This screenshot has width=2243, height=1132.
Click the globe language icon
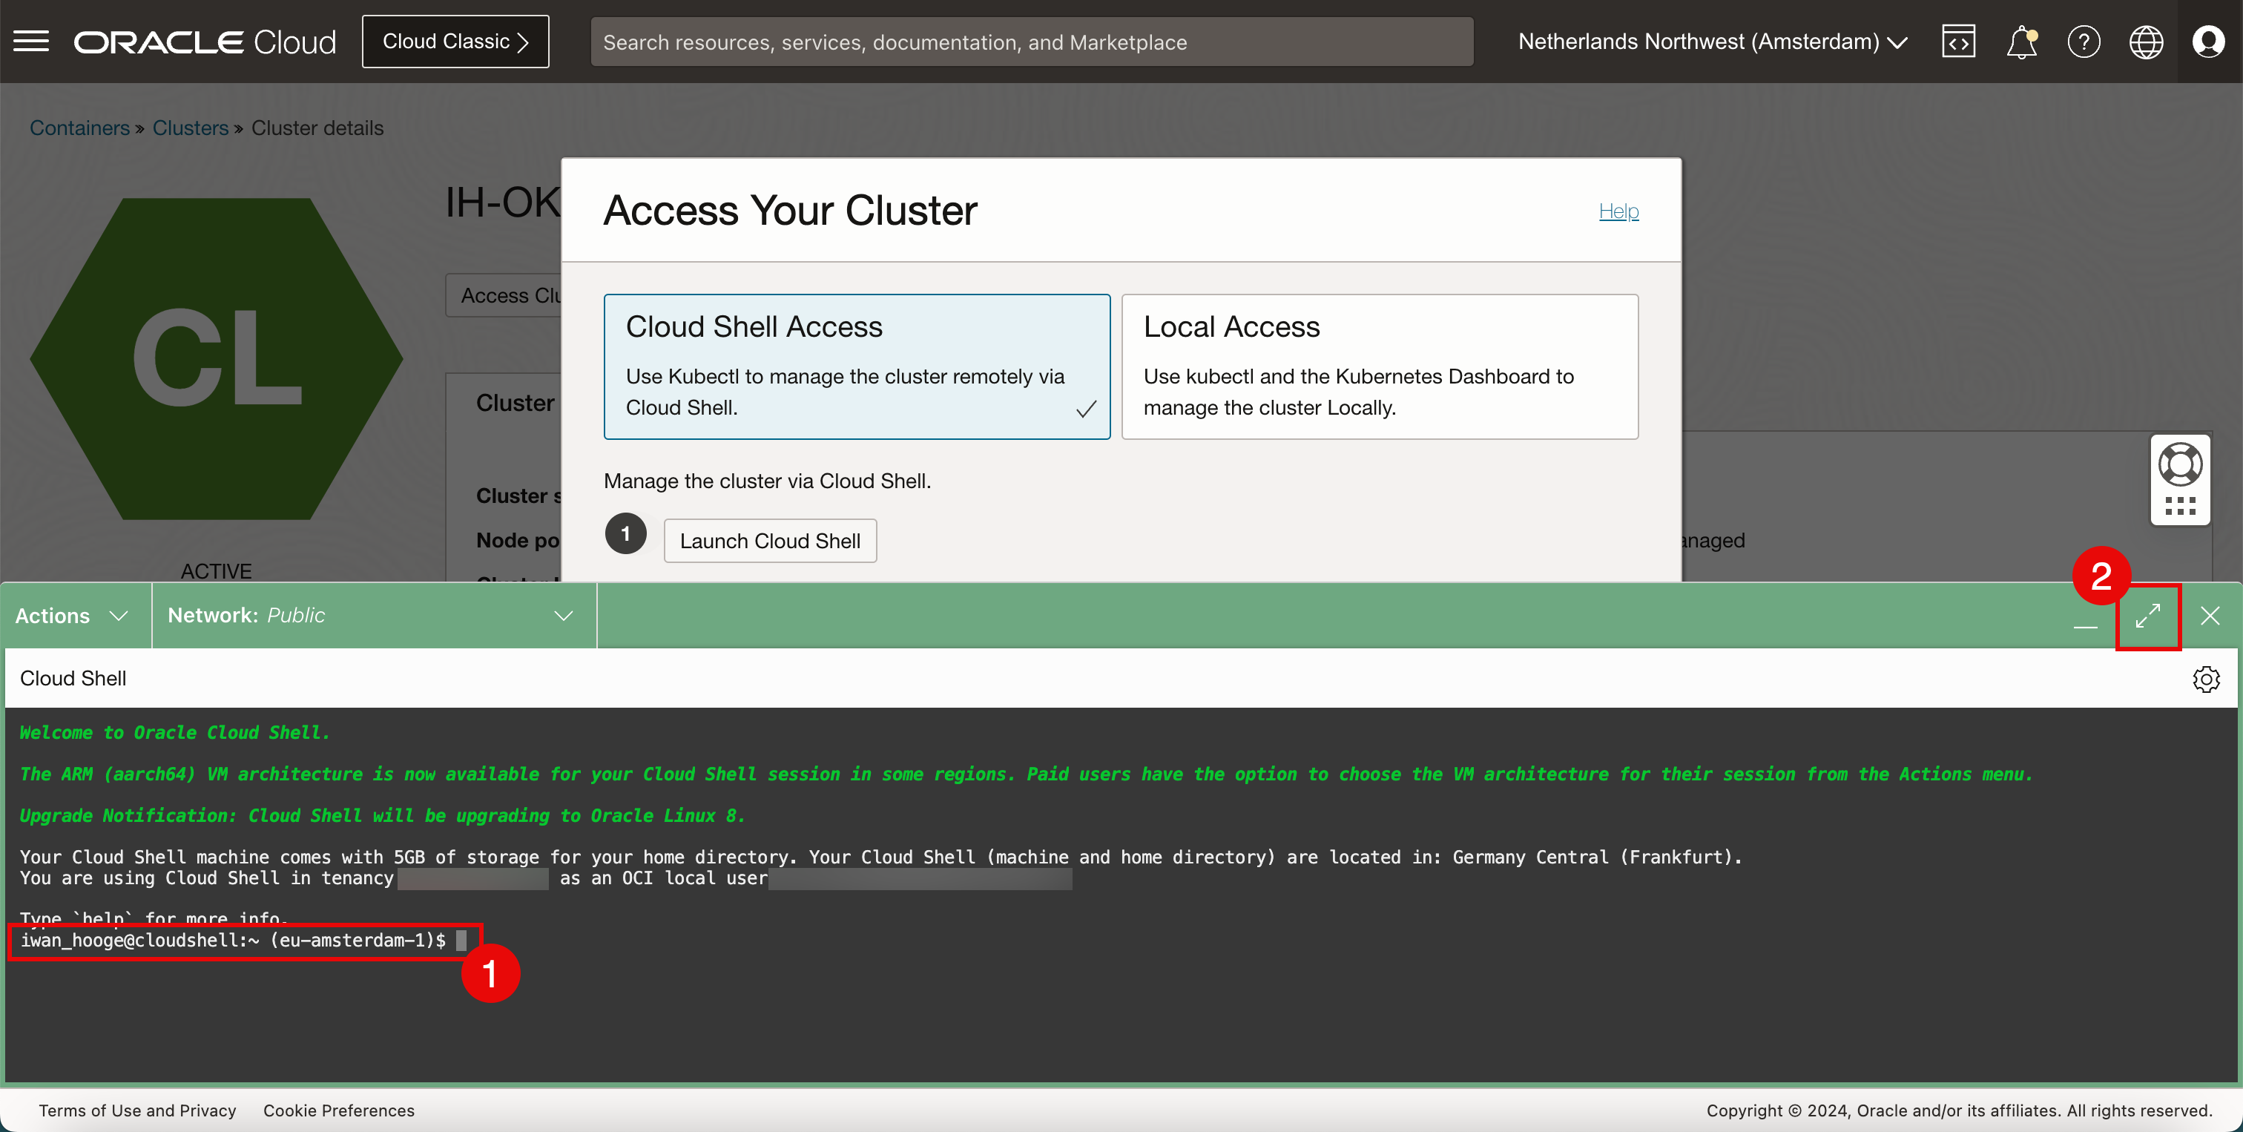[2146, 41]
